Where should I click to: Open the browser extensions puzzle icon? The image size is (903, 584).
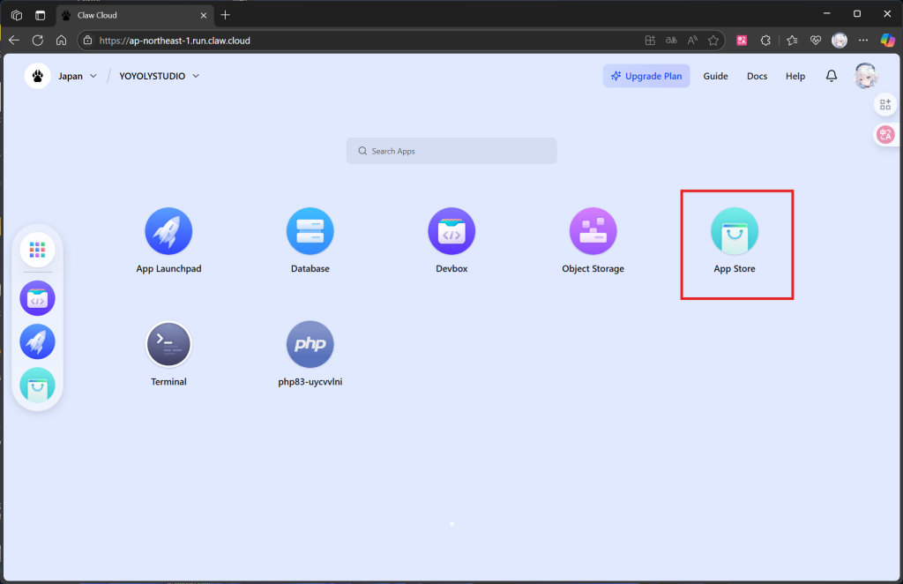tap(765, 41)
